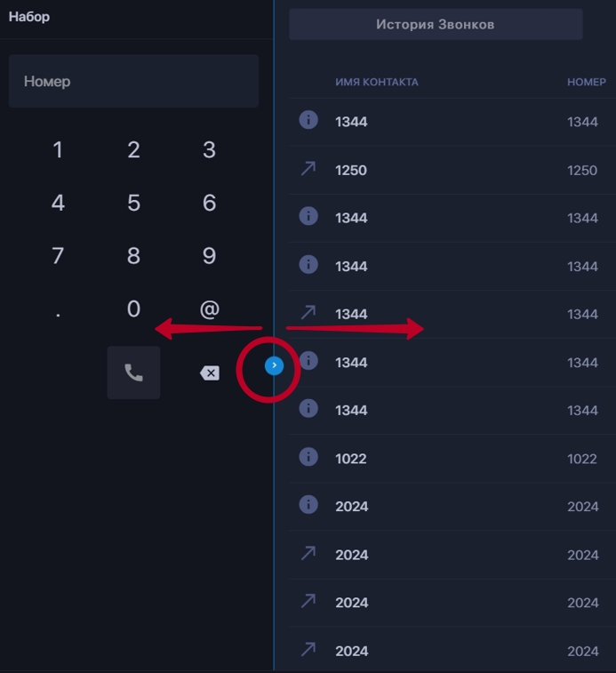Click the НОМЕР column header

587,82
